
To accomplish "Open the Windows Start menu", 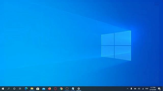I will [3, 89].
